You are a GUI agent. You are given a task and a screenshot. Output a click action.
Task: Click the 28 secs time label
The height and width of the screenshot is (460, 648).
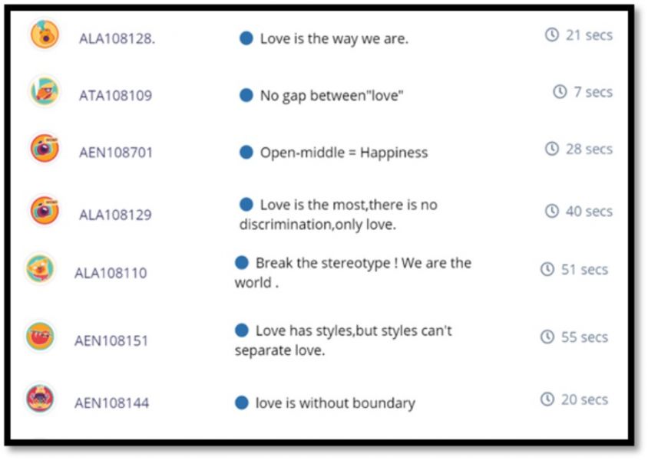click(x=589, y=149)
